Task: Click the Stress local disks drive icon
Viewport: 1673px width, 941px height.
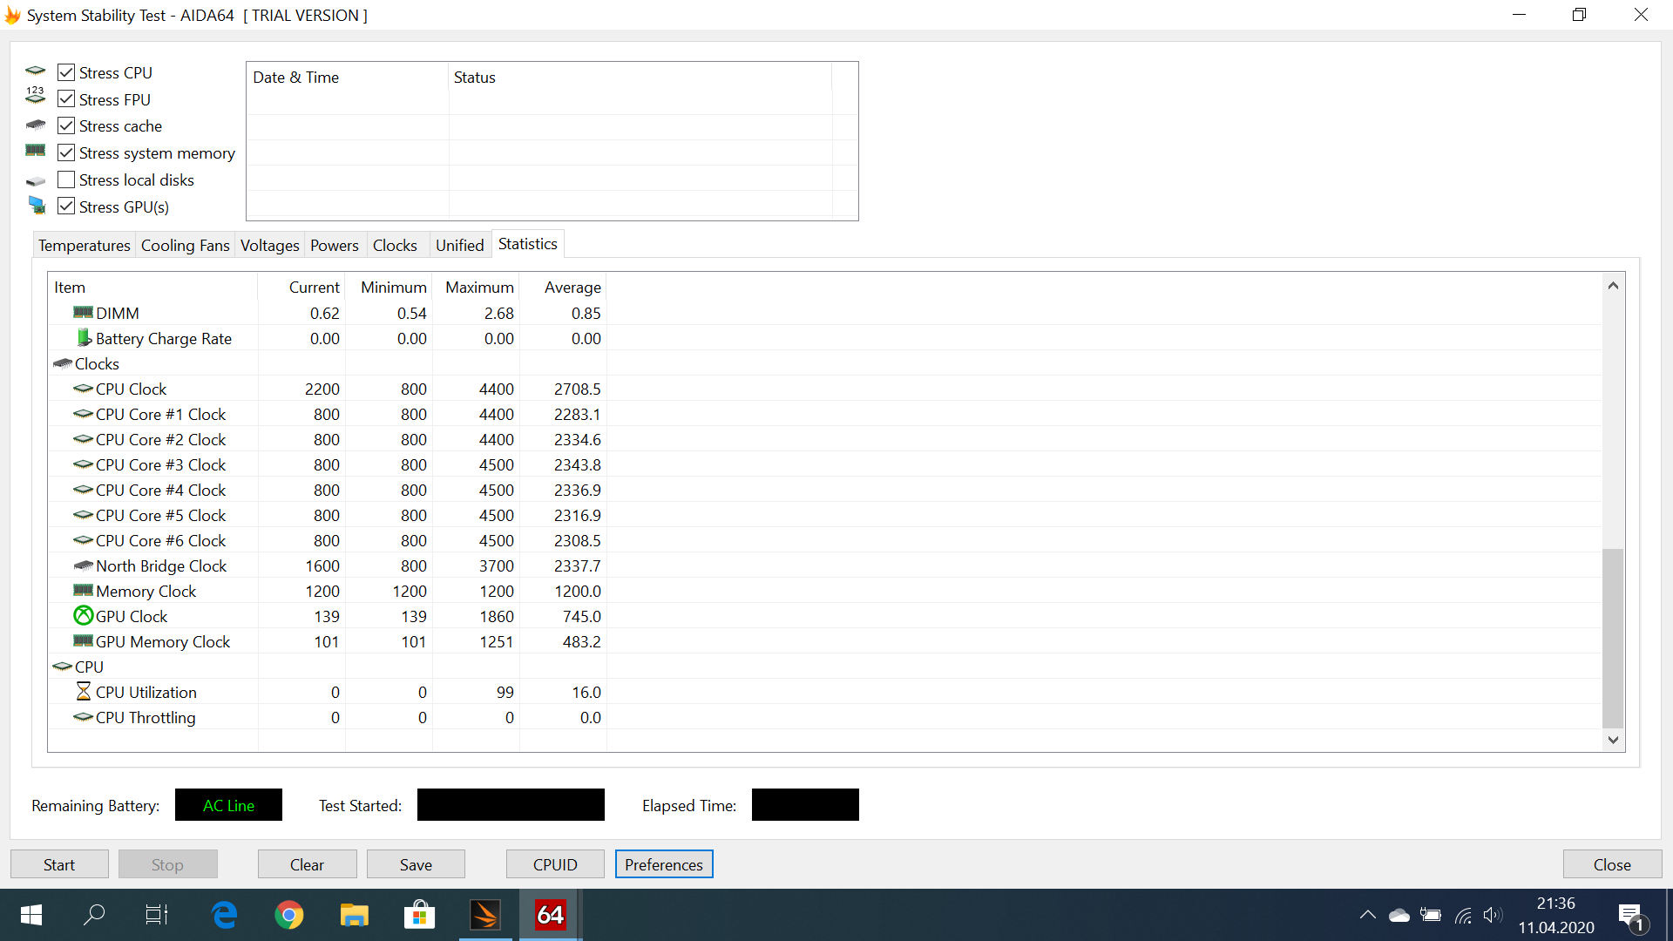Action: (36, 181)
